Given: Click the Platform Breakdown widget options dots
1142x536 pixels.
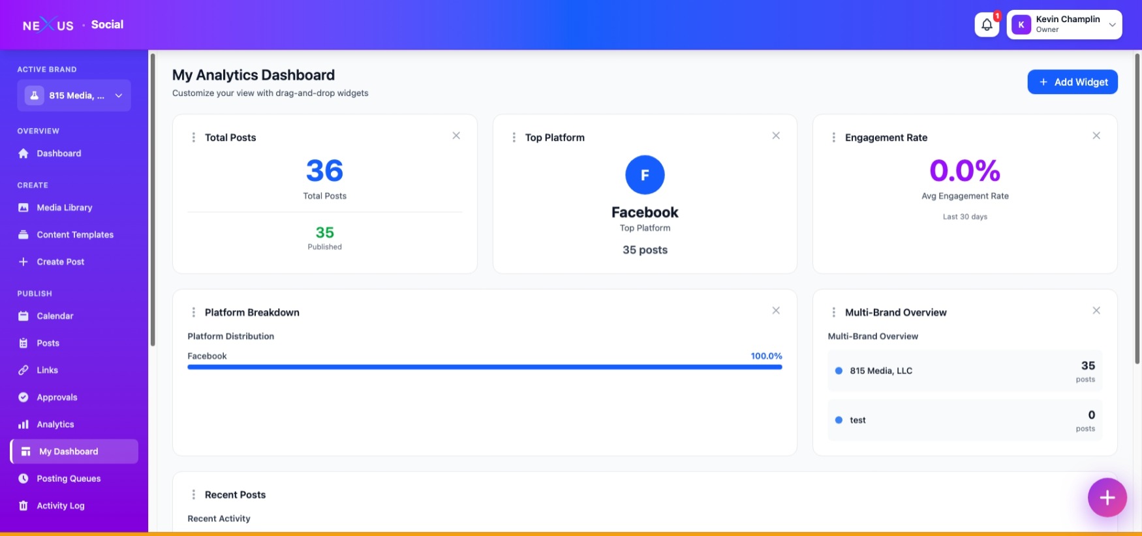Looking at the screenshot, I should [193, 313].
